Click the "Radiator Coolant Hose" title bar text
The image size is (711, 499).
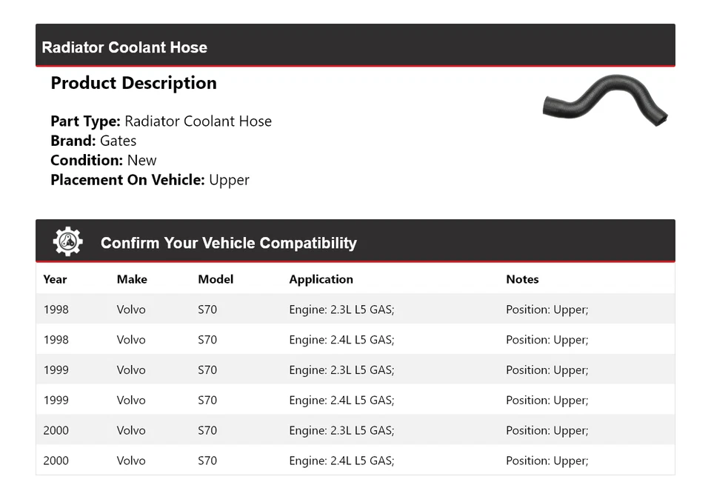[124, 47]
